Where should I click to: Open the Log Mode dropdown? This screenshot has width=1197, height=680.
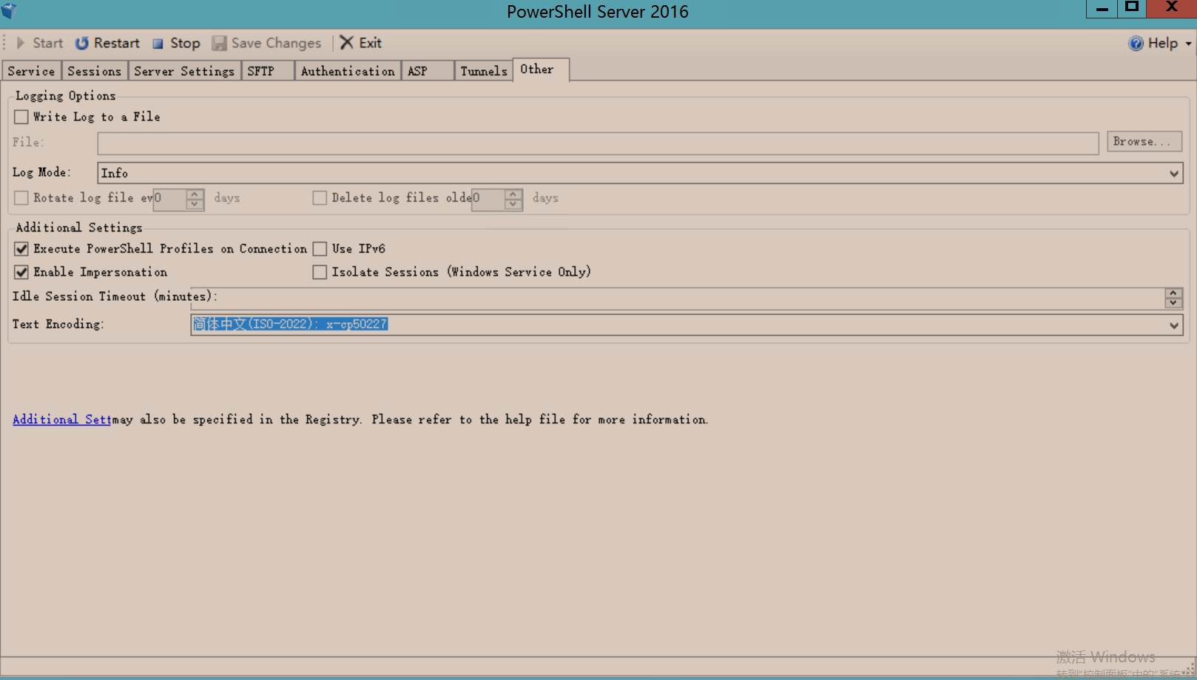tap(1174, 173)
